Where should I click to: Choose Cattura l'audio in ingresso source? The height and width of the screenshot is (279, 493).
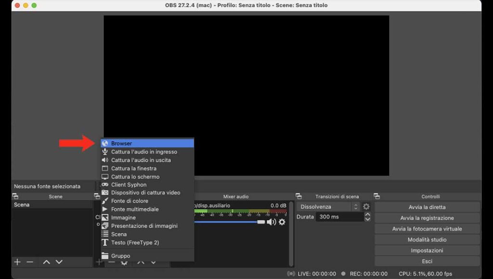click(147, 152)
